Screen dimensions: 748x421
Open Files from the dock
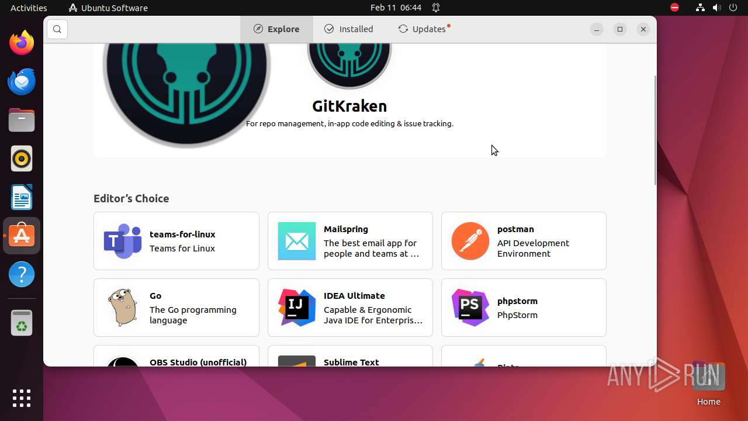[22, 120]
